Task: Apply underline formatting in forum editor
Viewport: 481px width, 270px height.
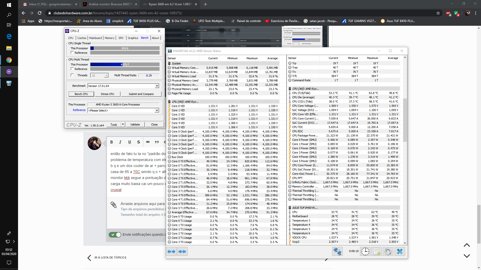Action: click(130, 142)
